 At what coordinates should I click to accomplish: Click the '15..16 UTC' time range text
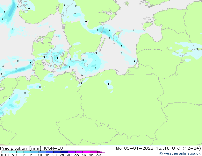(x=168, y=148)
